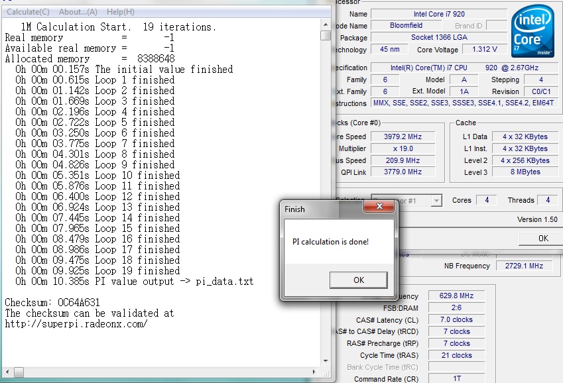563x383 pixels.
Task: Click the Command Rate value '1T'
Action: [x=456, y=378]
